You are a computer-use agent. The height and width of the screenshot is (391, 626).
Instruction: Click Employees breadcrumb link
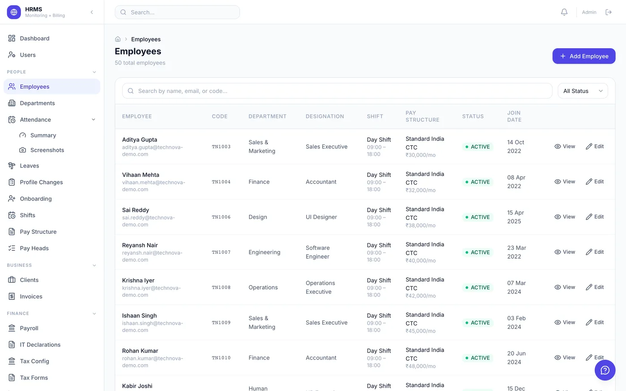146,39
